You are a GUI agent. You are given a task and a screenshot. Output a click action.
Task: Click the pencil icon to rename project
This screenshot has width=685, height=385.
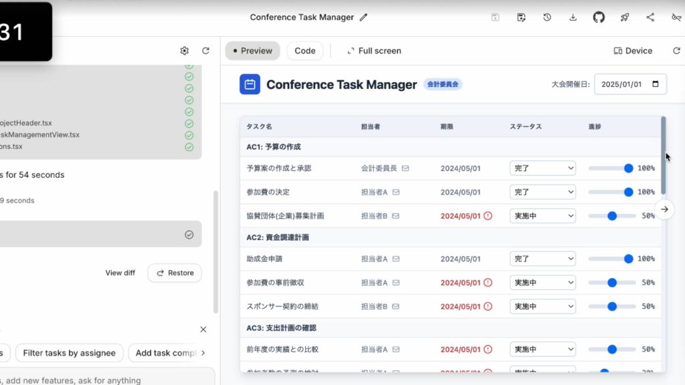pos(364,17)
